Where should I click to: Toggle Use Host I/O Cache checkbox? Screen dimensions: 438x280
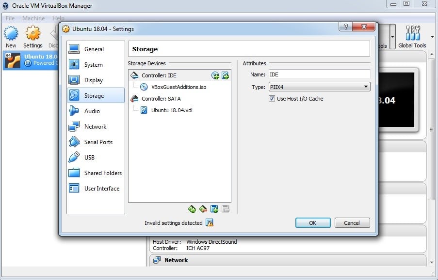click(x=272, y=99)
